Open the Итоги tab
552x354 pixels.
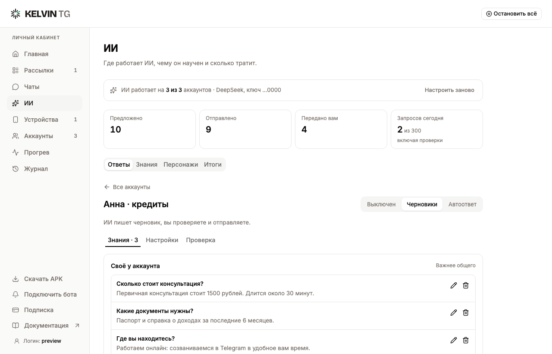213,164
